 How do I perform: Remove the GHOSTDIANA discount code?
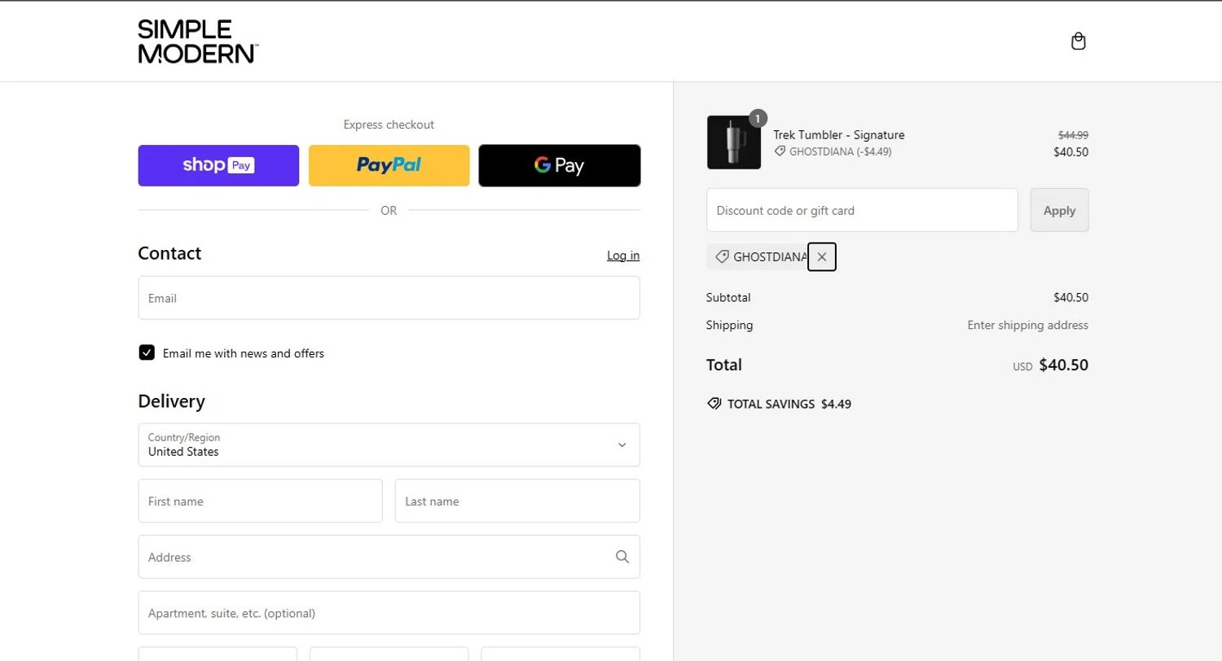[821, 257]
